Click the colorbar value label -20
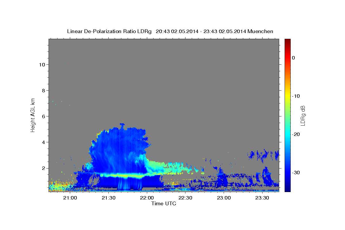Image resolution: width=345 pixels, height=230 pixels. 296,134
